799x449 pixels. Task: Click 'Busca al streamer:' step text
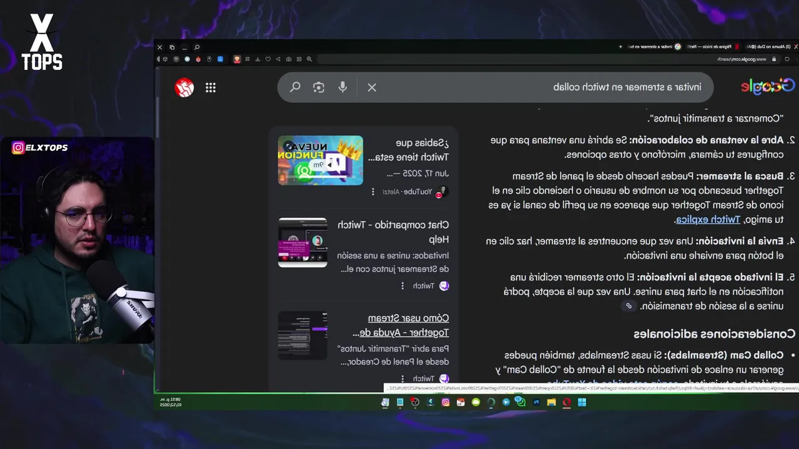pos(739,176)
